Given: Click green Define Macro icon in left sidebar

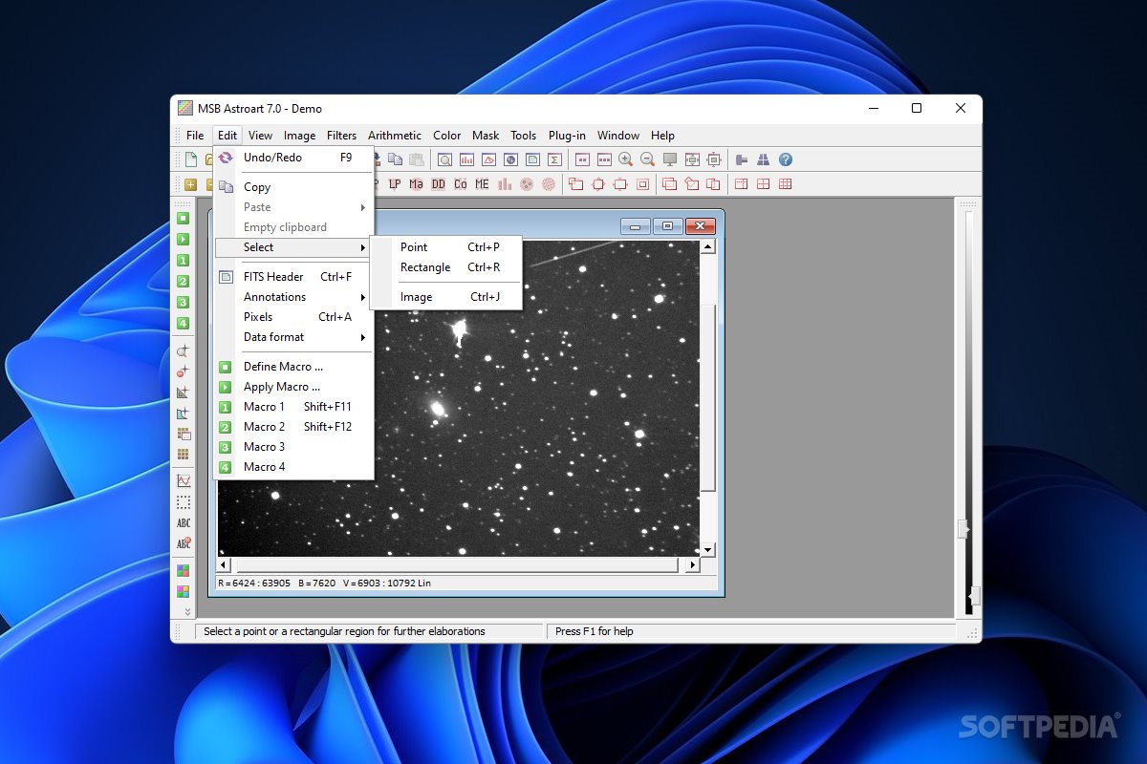Looking at the screenshot, I should coord(183,218).
